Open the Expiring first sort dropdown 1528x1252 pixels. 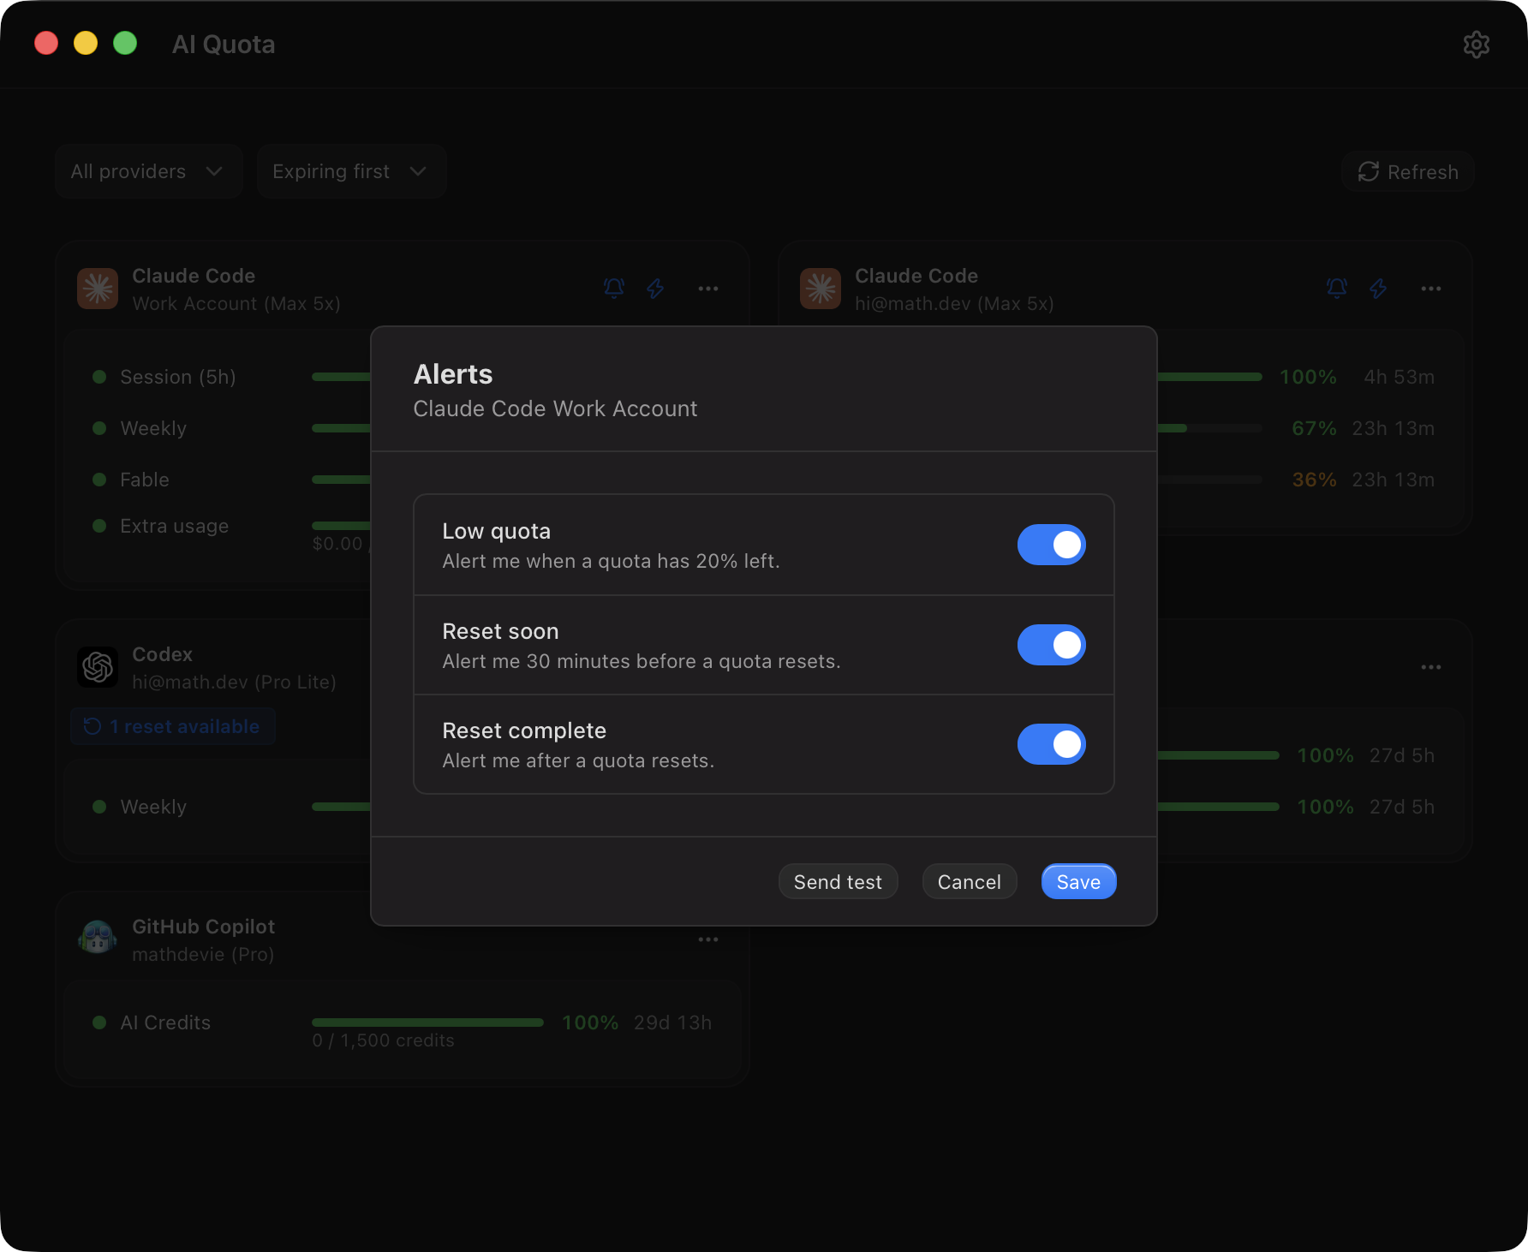click(x=351, y=171)
